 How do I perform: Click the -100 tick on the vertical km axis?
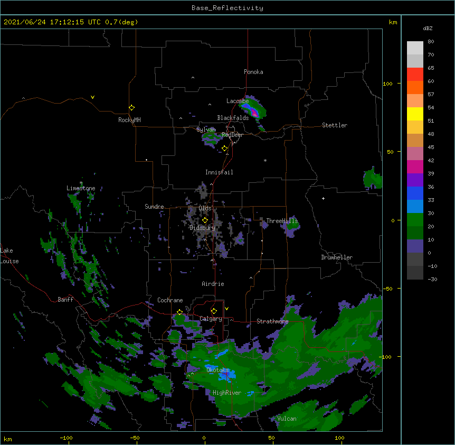pyautogui.click(x=386, y=357)
